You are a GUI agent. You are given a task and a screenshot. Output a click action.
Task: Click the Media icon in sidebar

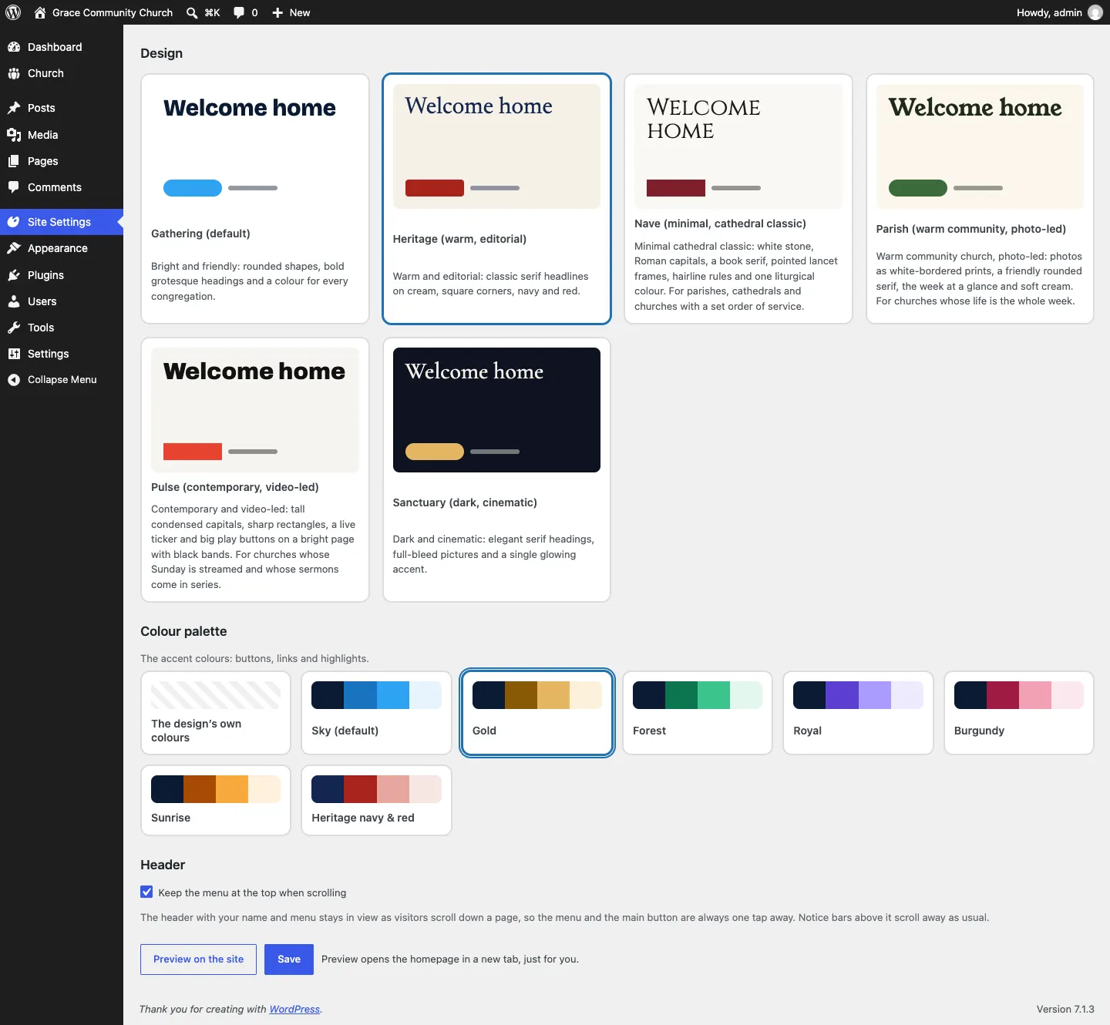(14, 135)
